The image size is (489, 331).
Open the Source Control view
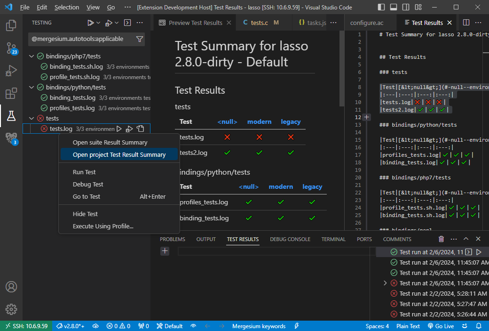coord(11,48)
